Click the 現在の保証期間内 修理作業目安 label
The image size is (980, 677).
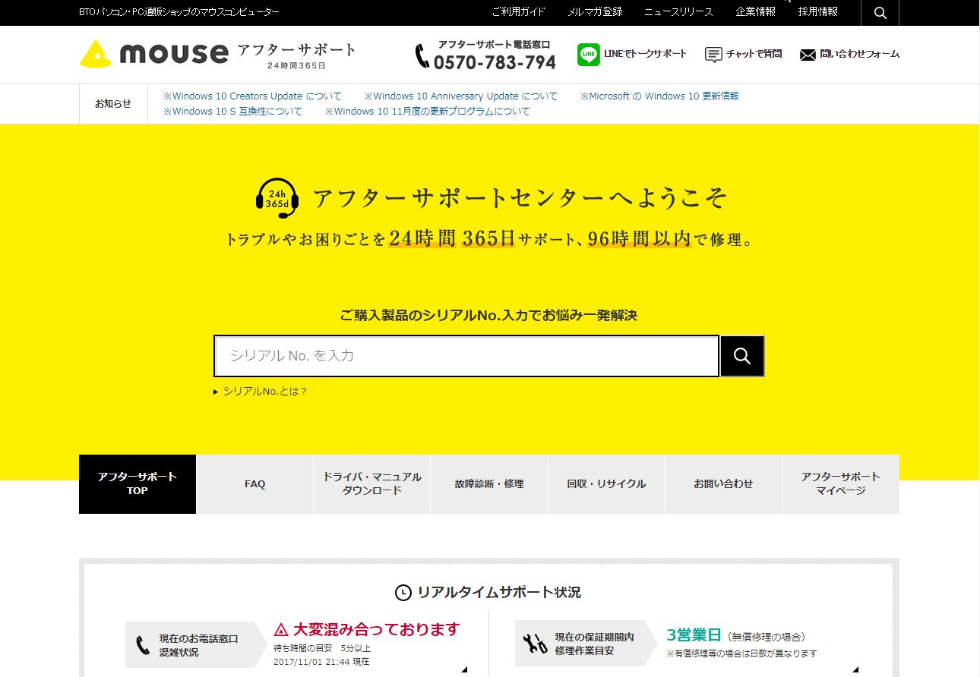(x=594, y=644)
